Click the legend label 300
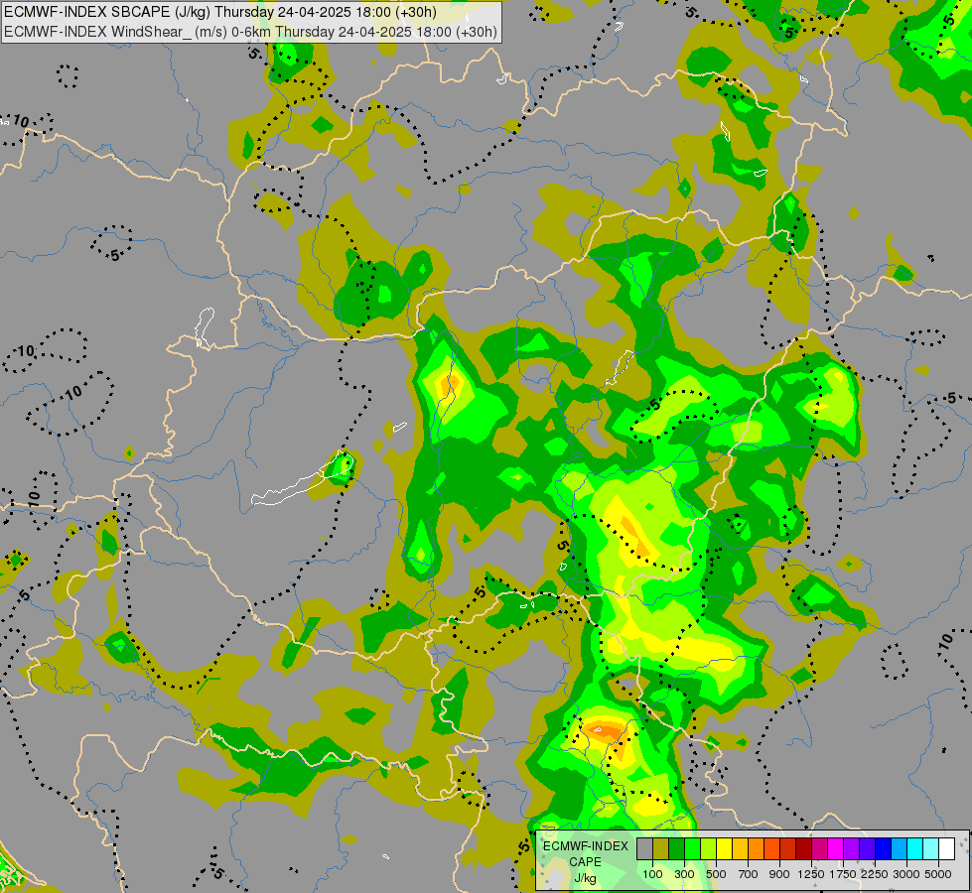The width and height of the screenshot is (972, 893). point(684,874)
